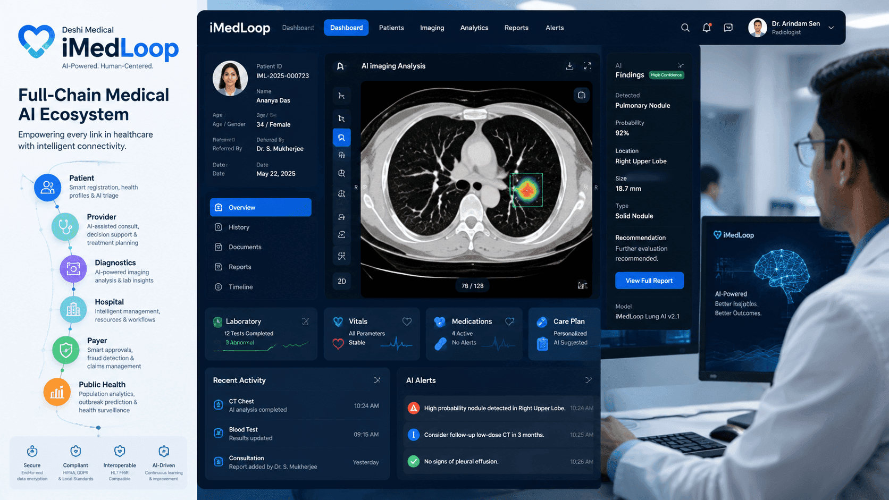Image resolution: width=889 pixels, height=500 pixels.
Task: Collapse the Recent Activity panel
Action: coord(377,380)
